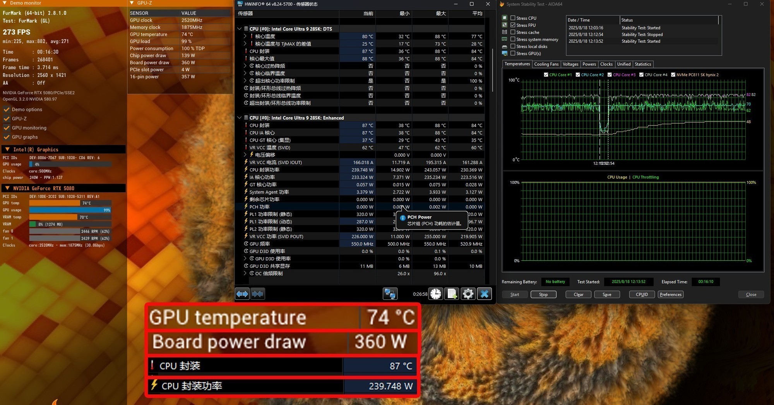Open HWiNFO sensor settings gear icon
This screenshot has height=405, width=774.
click(468, 294)
